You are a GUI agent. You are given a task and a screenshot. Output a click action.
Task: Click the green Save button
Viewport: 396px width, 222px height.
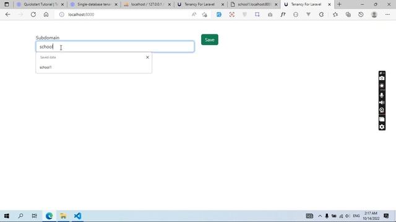[210, 39]
